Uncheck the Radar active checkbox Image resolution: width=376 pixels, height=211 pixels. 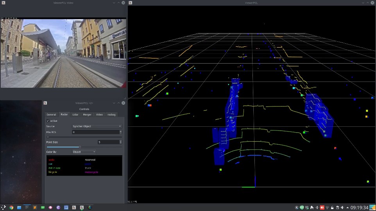pos(48,121)
